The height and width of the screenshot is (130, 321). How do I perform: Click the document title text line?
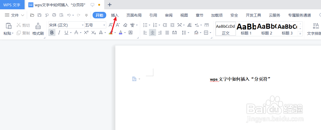point(240,79)
